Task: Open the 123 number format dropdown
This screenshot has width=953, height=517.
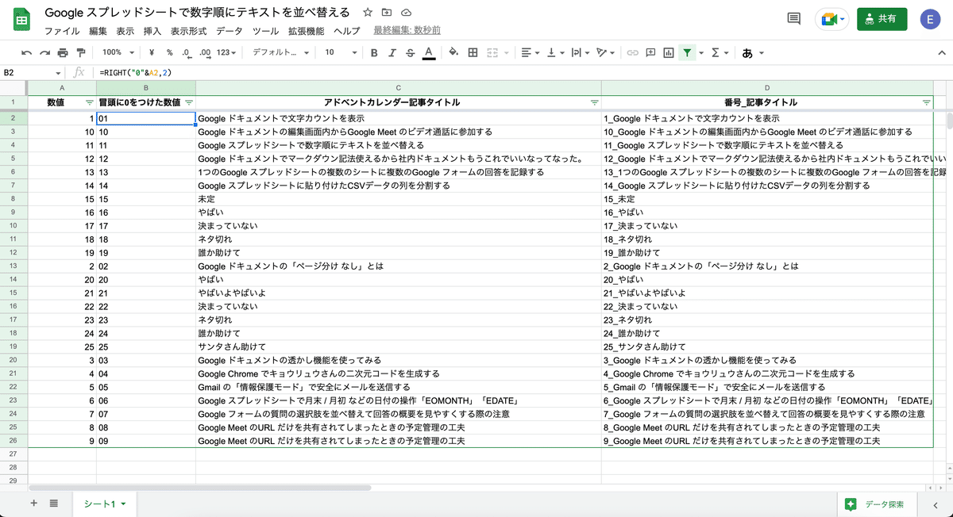Action: pyautogui.click(x=227, y=52)
